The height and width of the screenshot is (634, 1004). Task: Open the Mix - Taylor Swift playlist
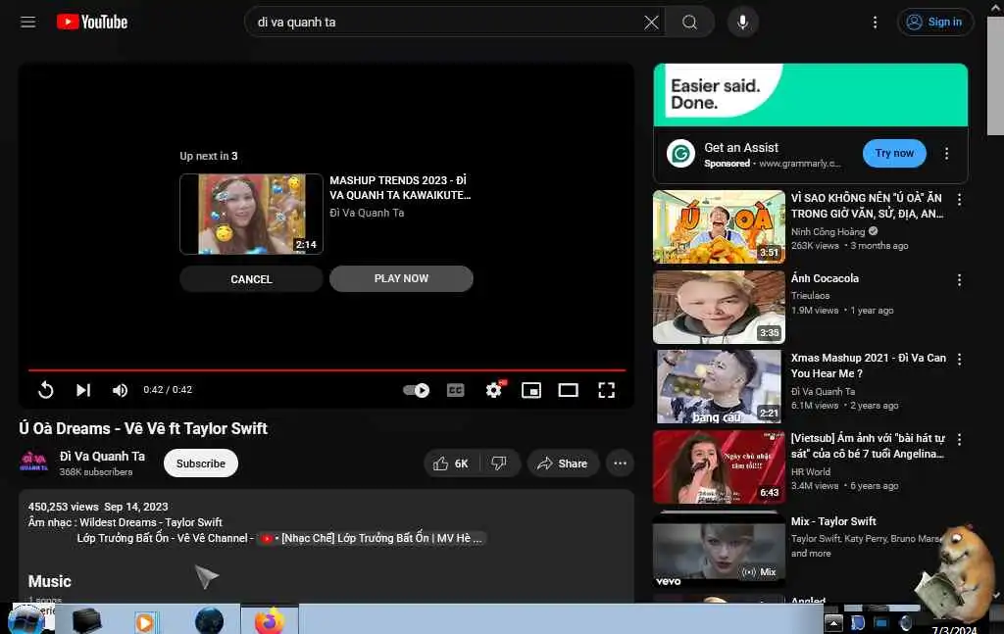[833, 521]
